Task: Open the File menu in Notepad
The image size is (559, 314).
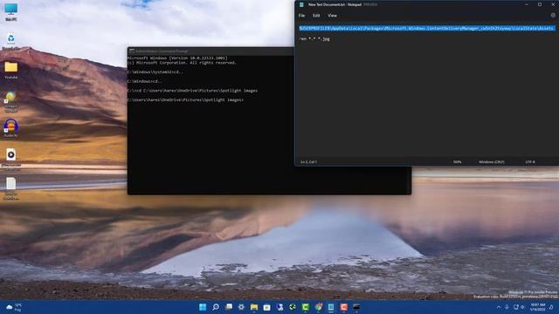Action: [x=301, y=16]
